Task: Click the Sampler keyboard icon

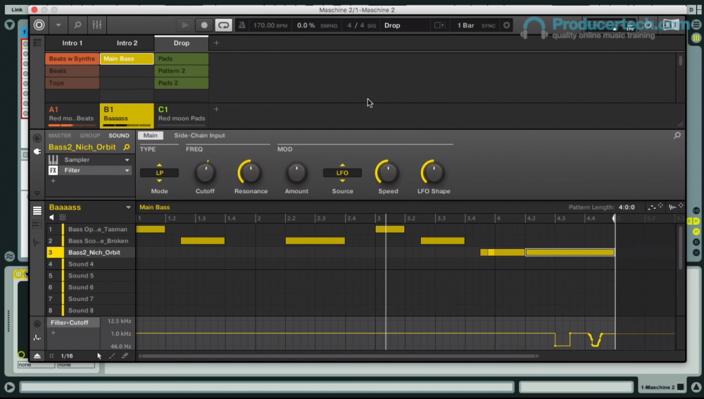Action: (53, 160)
